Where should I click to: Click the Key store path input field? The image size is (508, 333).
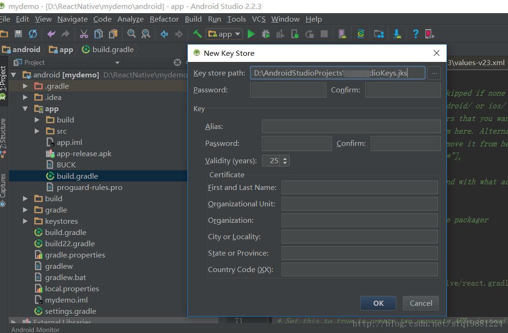tap(338, 73)
